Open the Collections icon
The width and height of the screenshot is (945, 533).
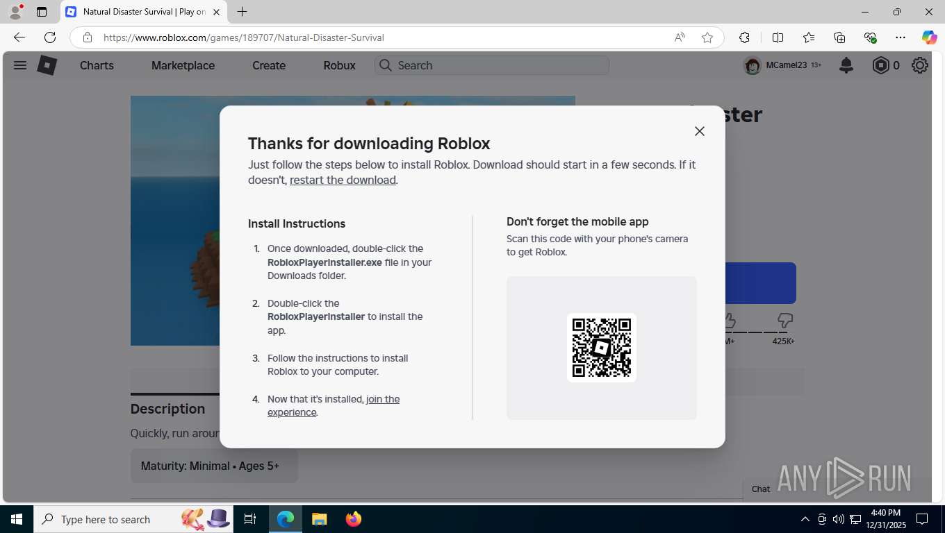tap(839, 37)
